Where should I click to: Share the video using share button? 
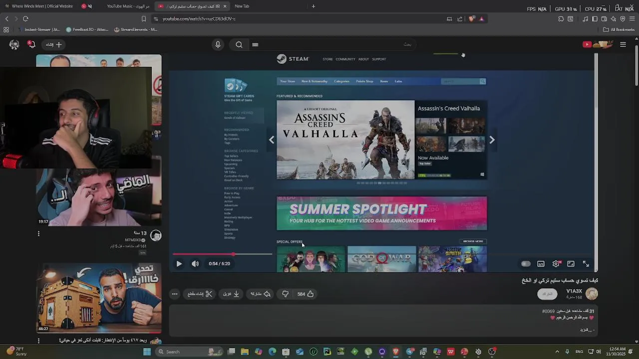tap(260, 294)
